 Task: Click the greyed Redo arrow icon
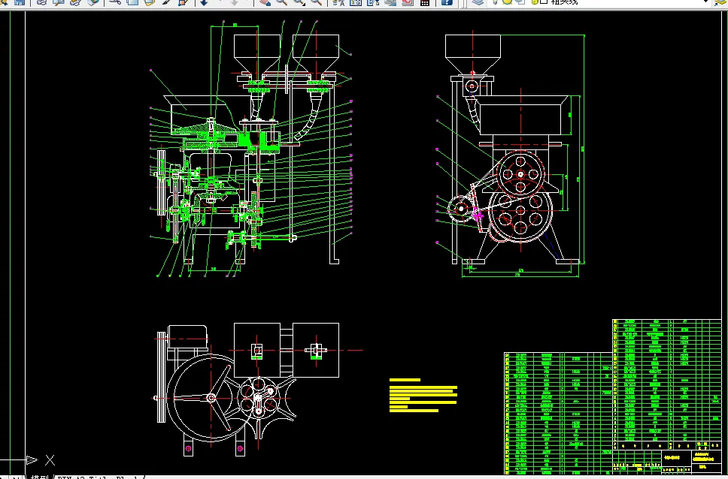point(235,2)
